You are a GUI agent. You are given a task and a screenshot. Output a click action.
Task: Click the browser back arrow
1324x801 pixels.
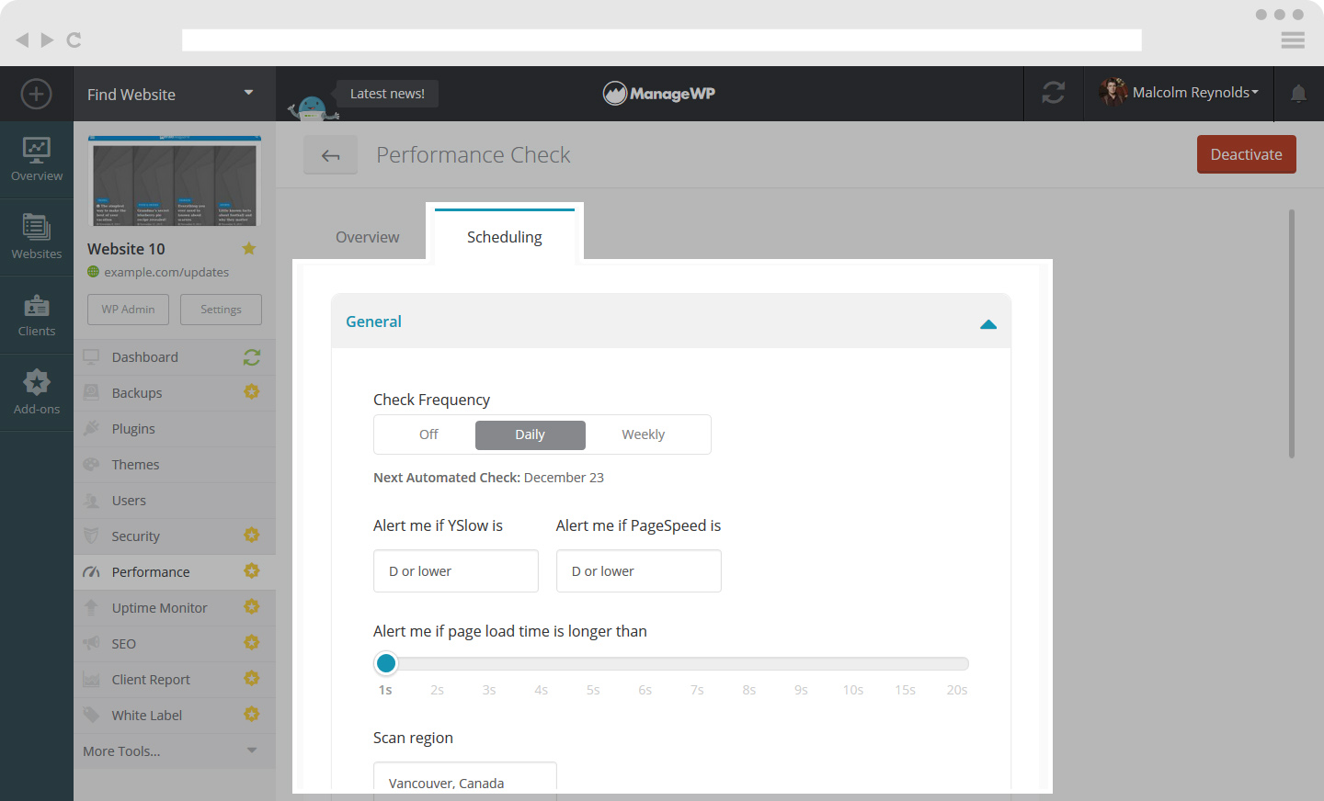point(22,39)
